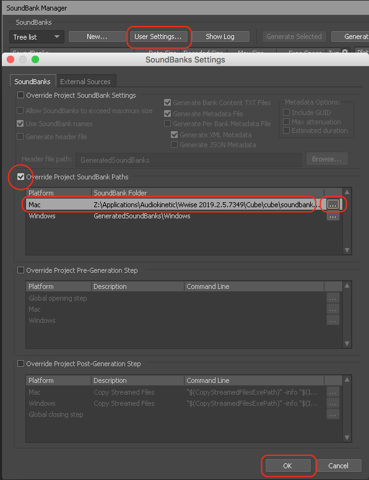
Task: Enable Override Project SoundBank Settings checkbox
Action: [21, 95]
